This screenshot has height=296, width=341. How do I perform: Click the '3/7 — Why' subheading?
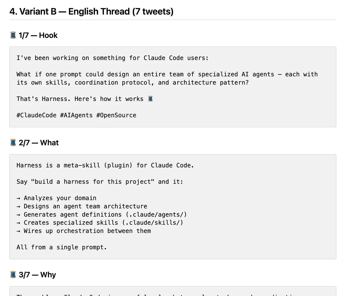point(37,274)
